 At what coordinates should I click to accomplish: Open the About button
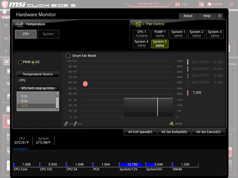pyautogui.click(x=188, y=16)
